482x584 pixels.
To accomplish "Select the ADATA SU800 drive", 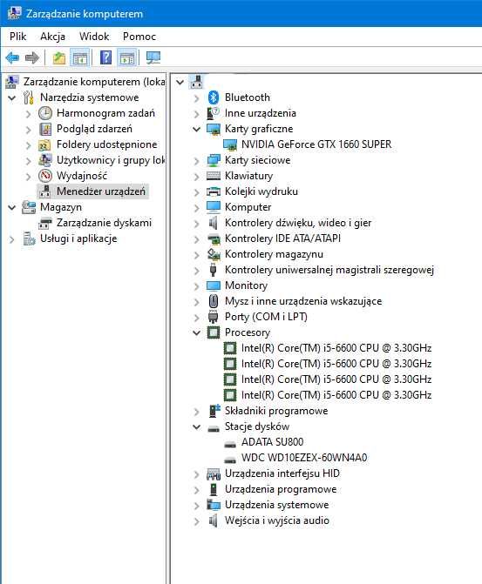I will [272, 442].
